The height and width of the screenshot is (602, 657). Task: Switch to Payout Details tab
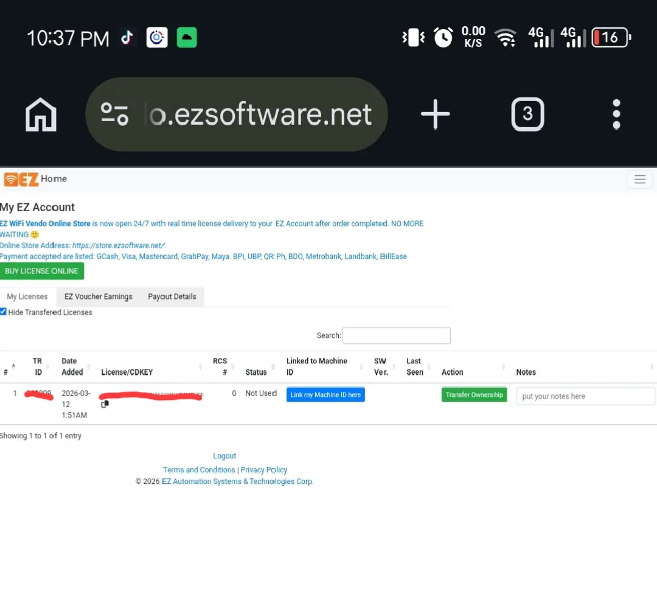[172, 297]
